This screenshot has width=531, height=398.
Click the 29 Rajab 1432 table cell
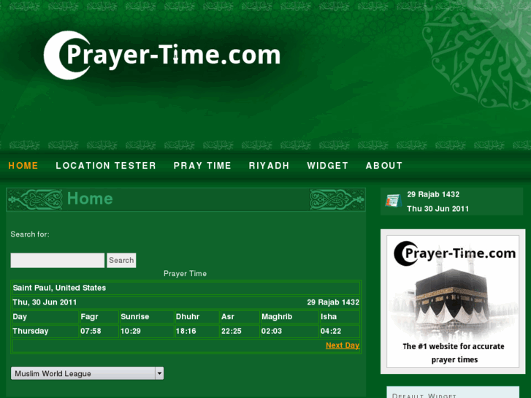(333, 302)
